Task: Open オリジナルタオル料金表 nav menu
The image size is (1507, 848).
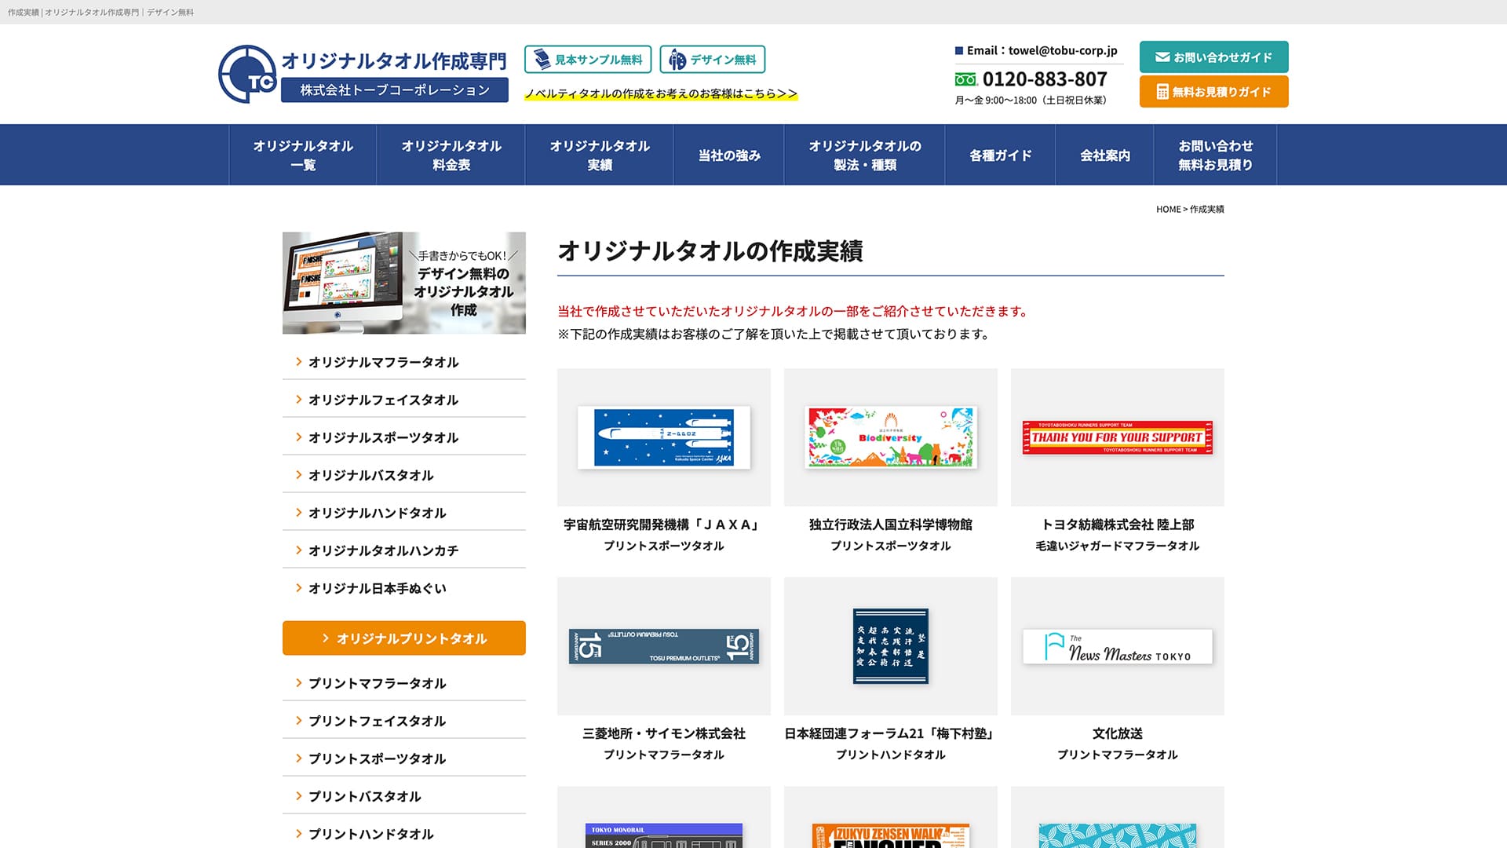Action: pyautogui.click(x=451, y=155)
